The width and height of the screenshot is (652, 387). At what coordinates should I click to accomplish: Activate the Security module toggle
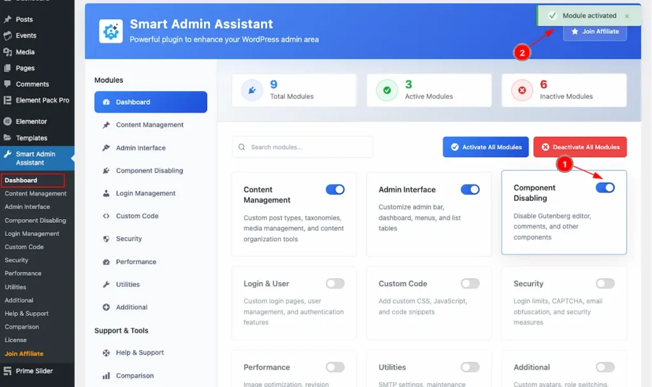point(605,283)
